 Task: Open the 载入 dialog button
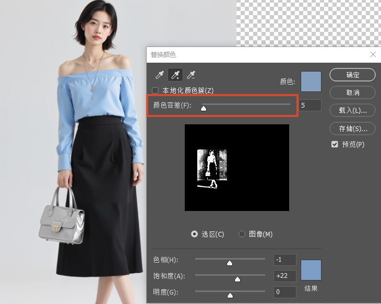pyautogui.click(x=352, y=110)
